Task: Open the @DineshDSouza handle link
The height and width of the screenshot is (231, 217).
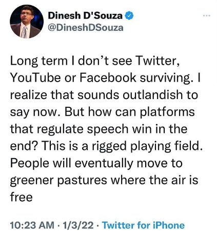Action: (86, 28)
